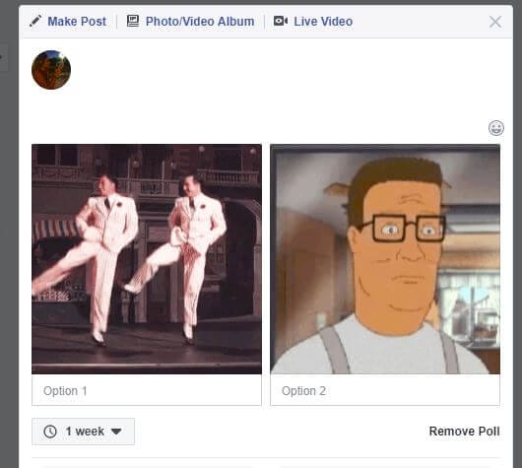The width and height of the screenshot is (522, 468).
Task: Click Remove Poll
Action: (465, 431)
